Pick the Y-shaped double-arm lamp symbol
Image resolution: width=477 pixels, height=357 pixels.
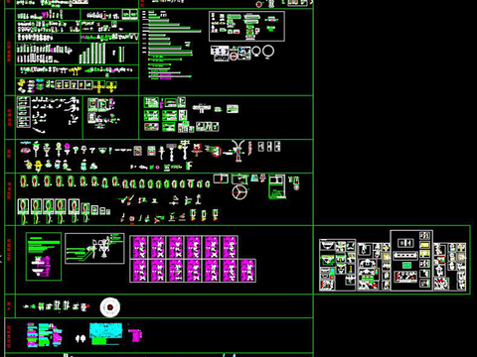[x=238, y=150]
